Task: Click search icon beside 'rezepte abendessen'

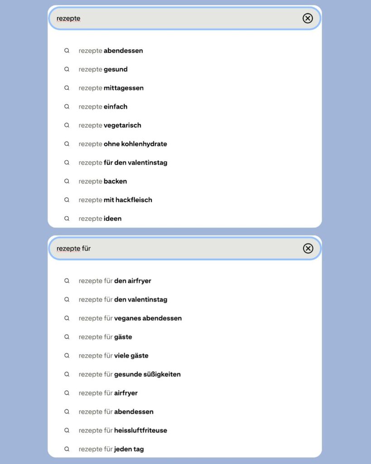Action: 67,51
